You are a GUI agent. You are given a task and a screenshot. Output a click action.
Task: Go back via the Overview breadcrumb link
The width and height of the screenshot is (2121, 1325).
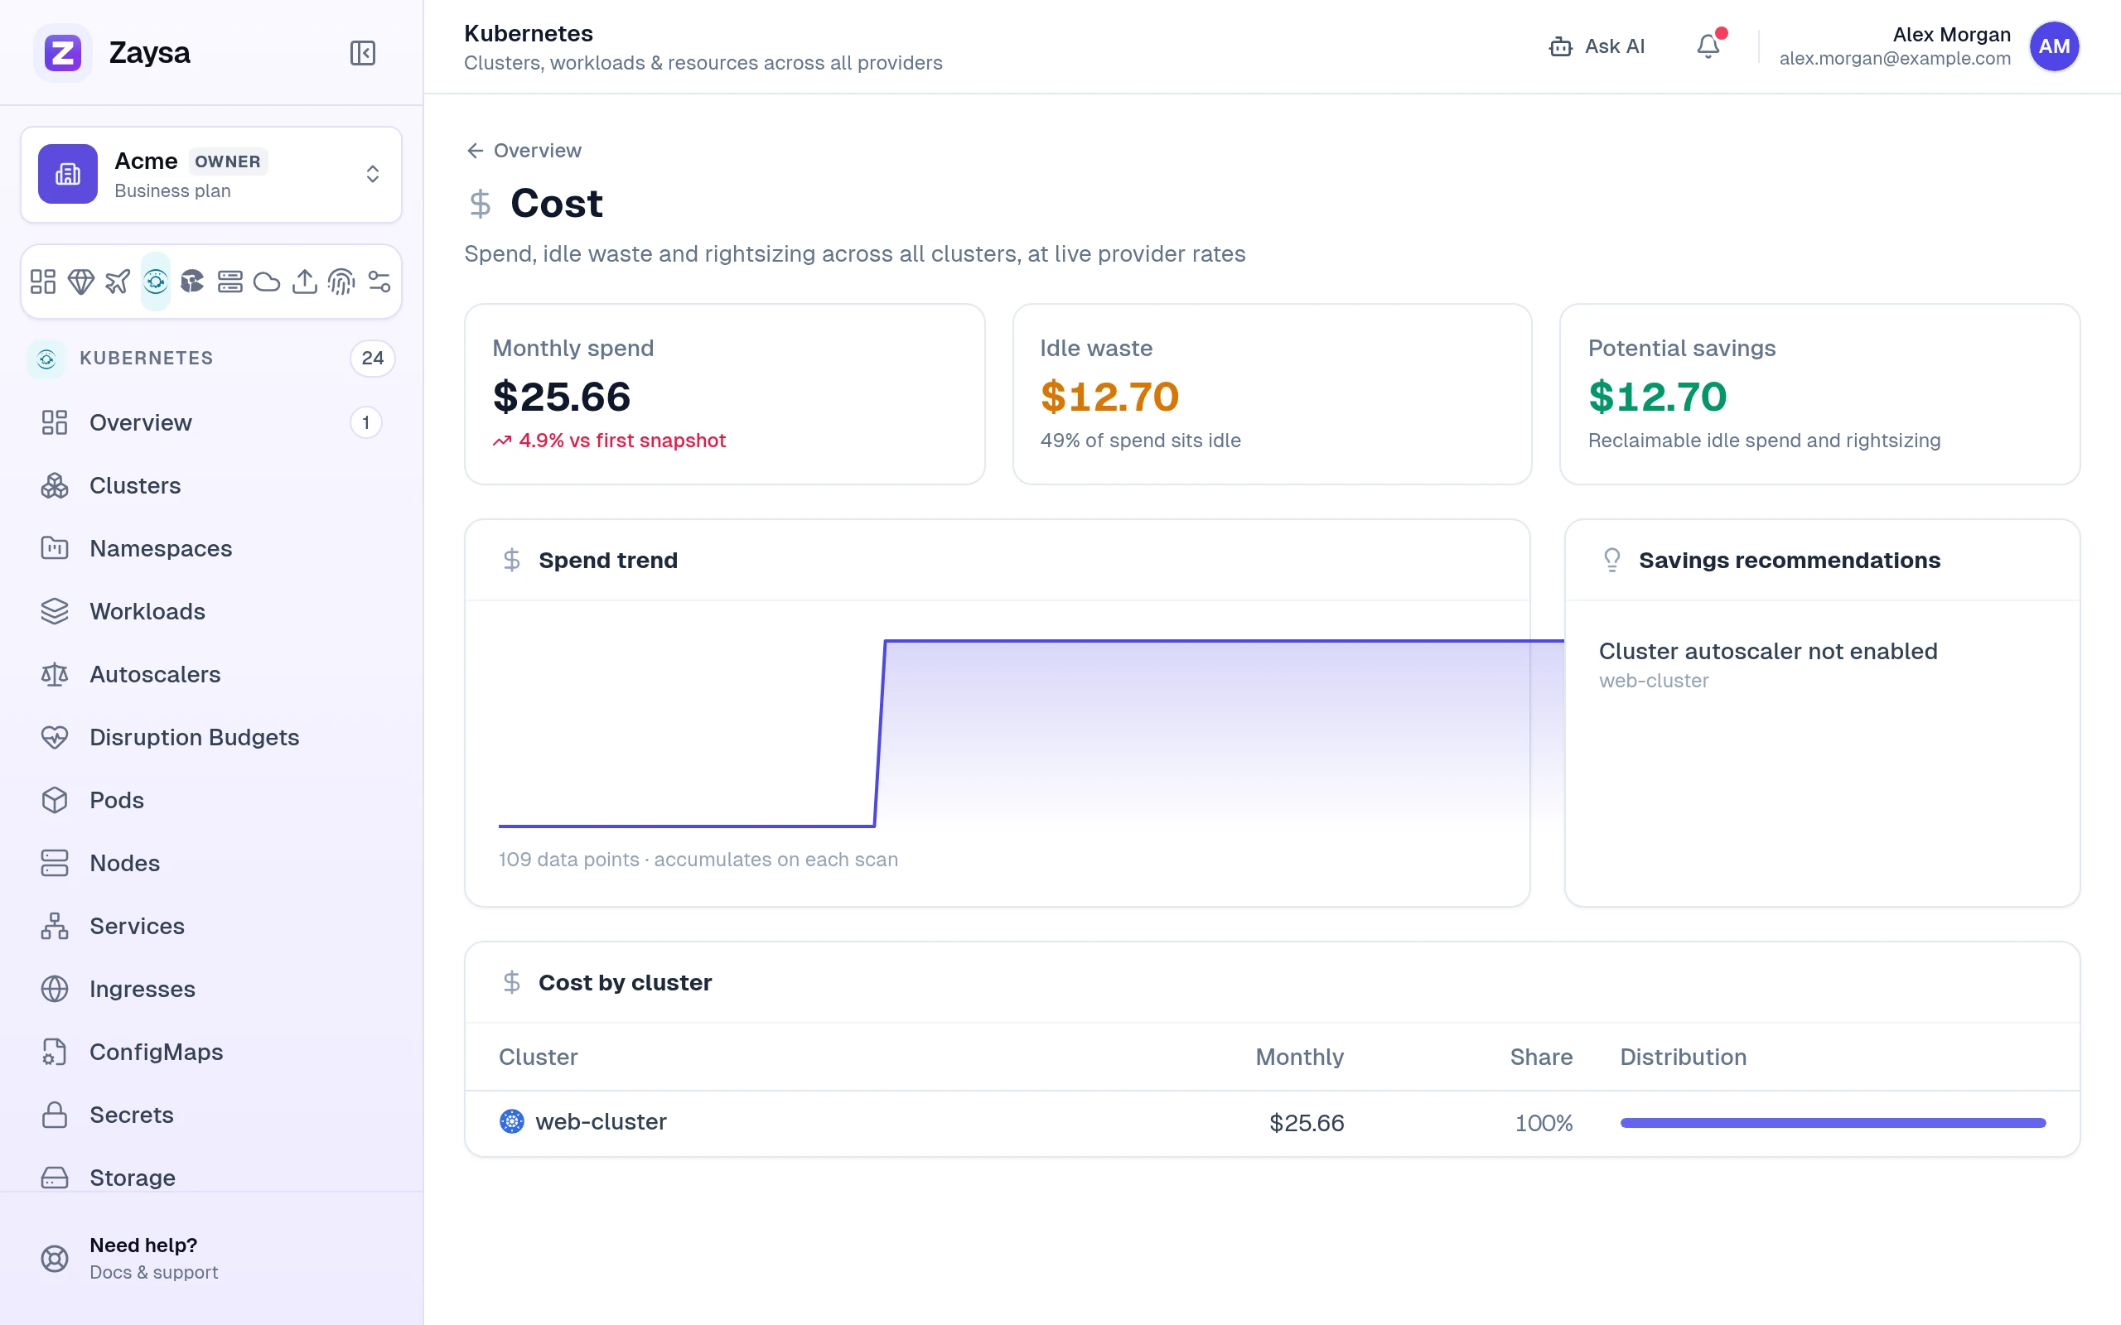point(524,151)
